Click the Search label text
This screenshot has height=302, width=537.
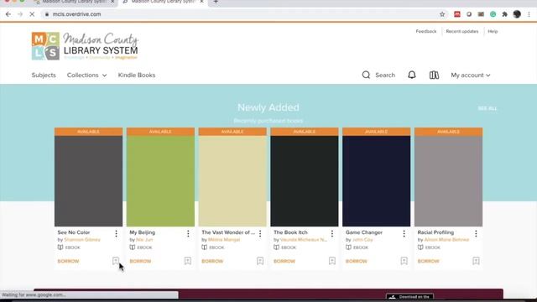pos(385,75)
